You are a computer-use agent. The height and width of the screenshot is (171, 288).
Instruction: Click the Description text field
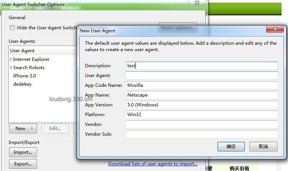[202, 66]
